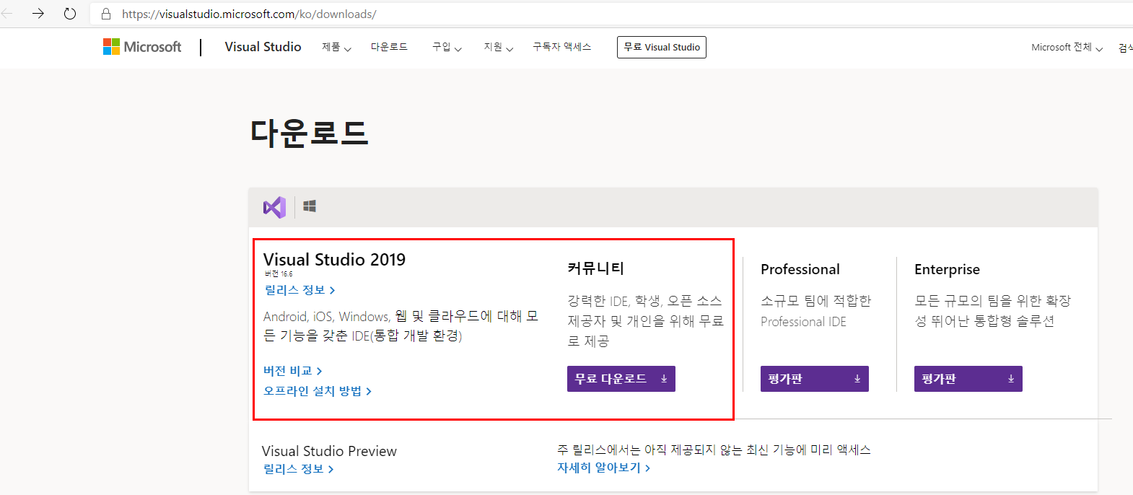The width and height of the screenshot is (1133, 495).
Task: Click the padlock site security icon
Action: click(x=106, y=14)
